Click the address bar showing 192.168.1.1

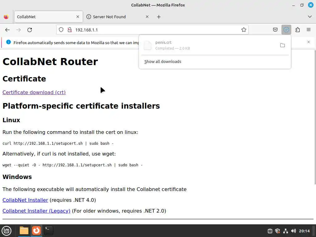[152, 30]
